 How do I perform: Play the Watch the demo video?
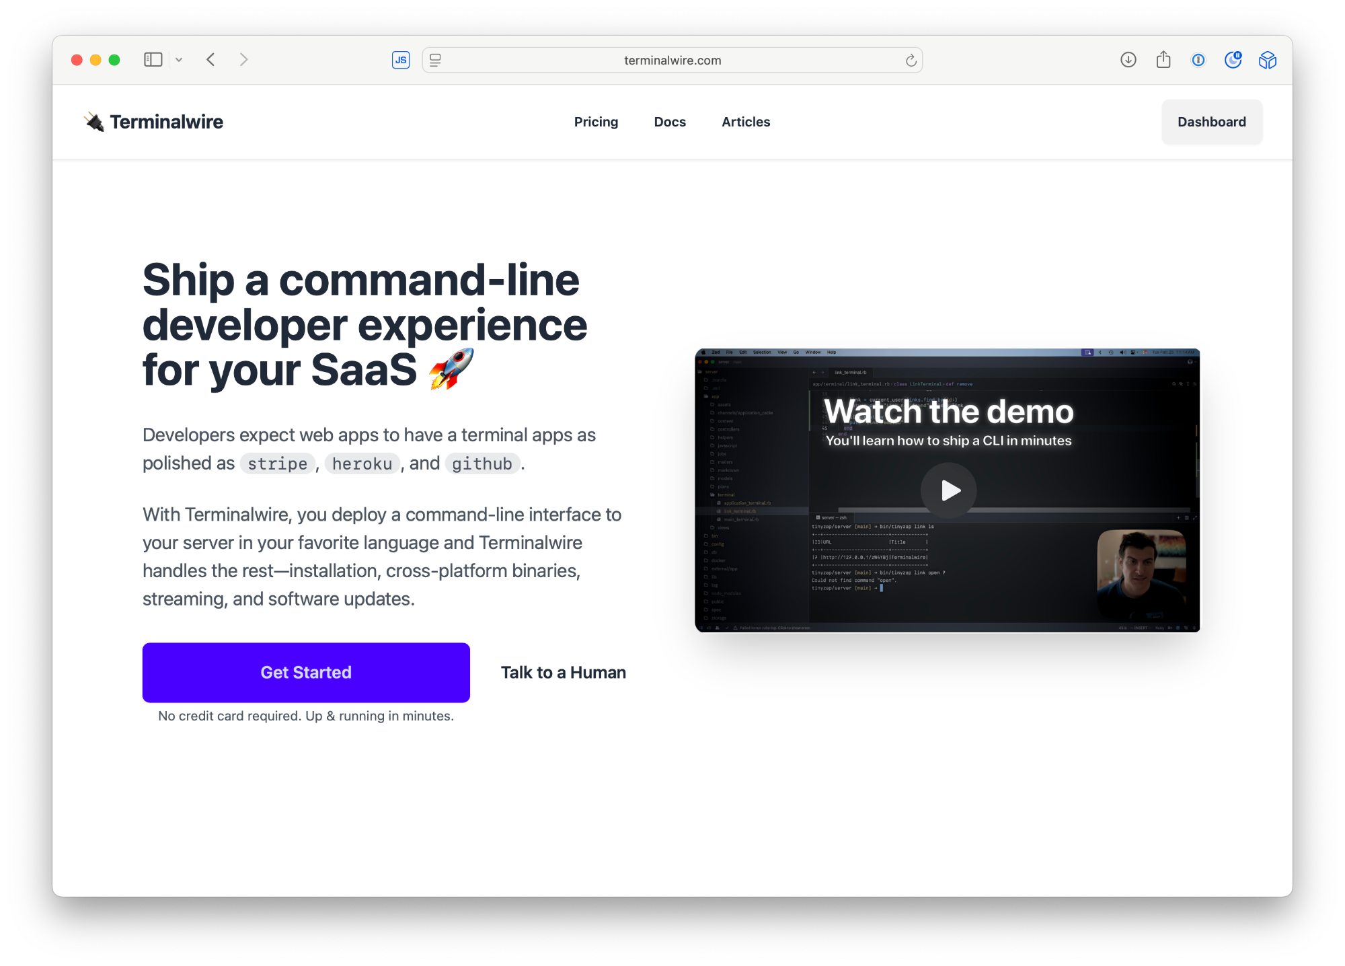tap(948, 490)
